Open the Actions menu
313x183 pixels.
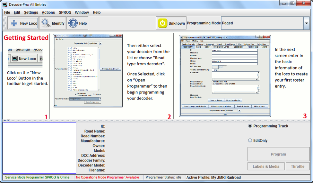point(48,12)
